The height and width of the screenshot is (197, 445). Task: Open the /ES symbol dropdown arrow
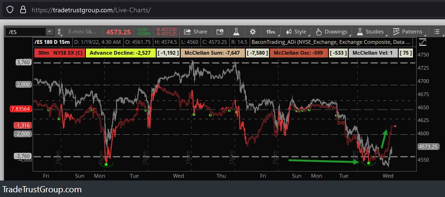tap(50, 32)
